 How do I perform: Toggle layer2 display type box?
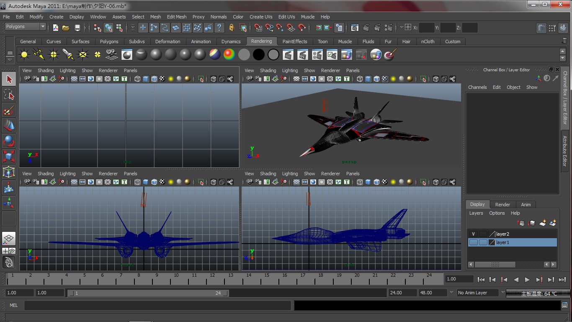click(x=483, y=234)
